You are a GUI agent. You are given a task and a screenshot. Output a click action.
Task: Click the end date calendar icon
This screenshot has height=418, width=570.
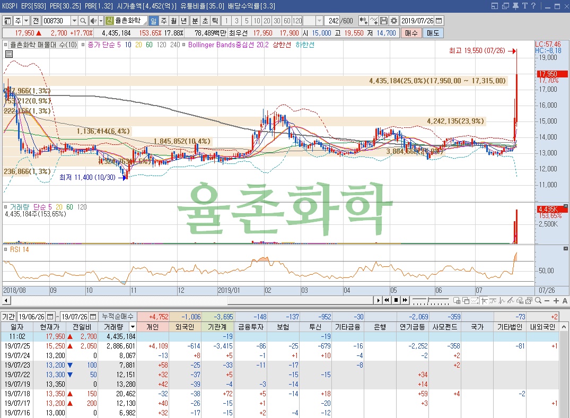93,317
